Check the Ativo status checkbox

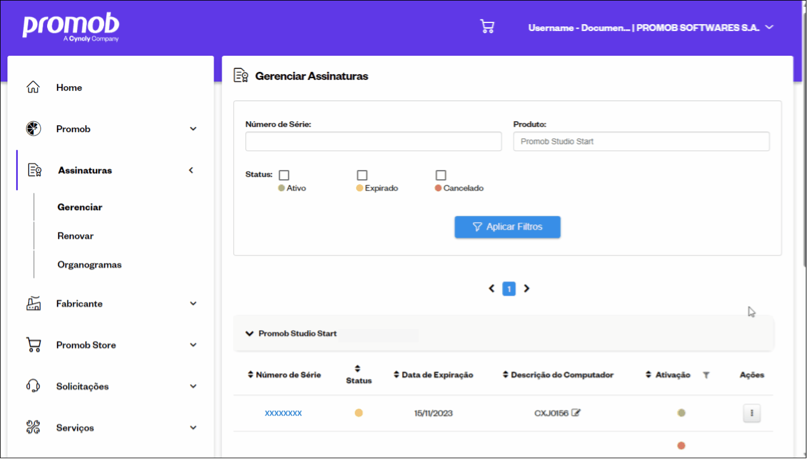coord(284,175)
